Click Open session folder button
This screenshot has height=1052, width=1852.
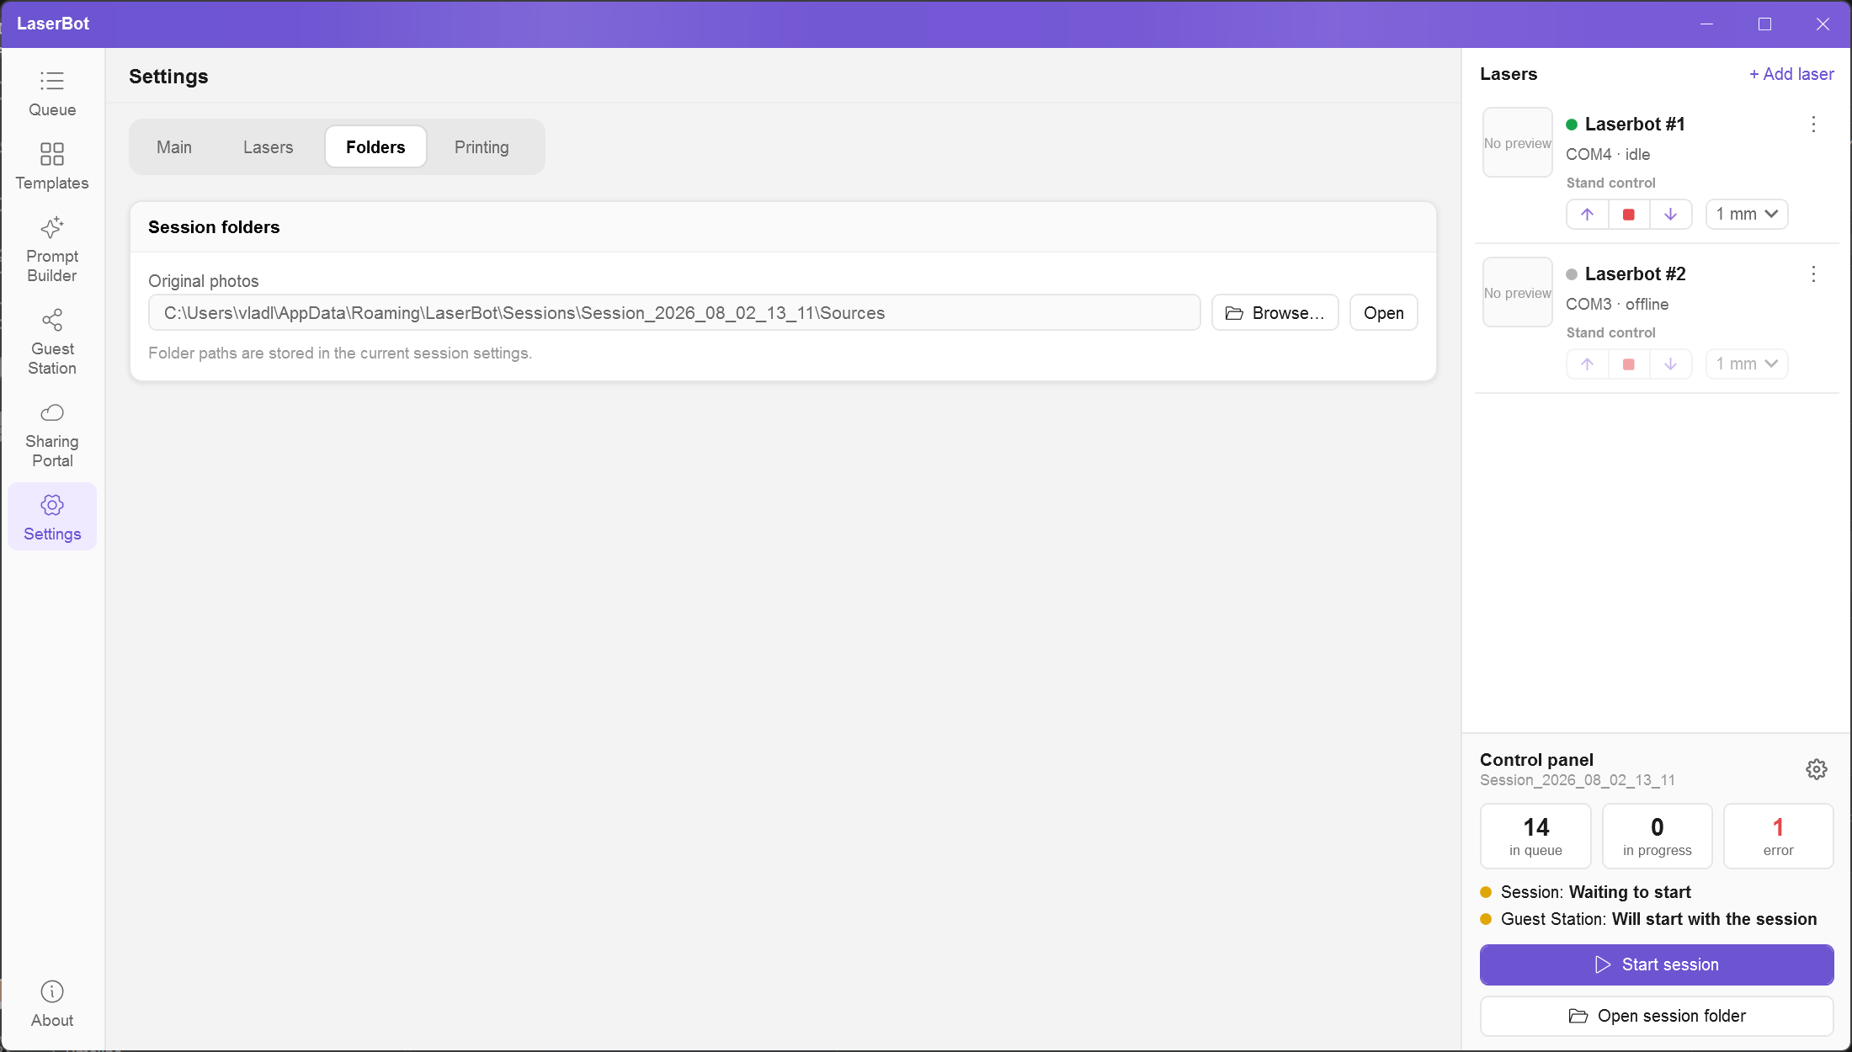[x=1657, y=1016]
